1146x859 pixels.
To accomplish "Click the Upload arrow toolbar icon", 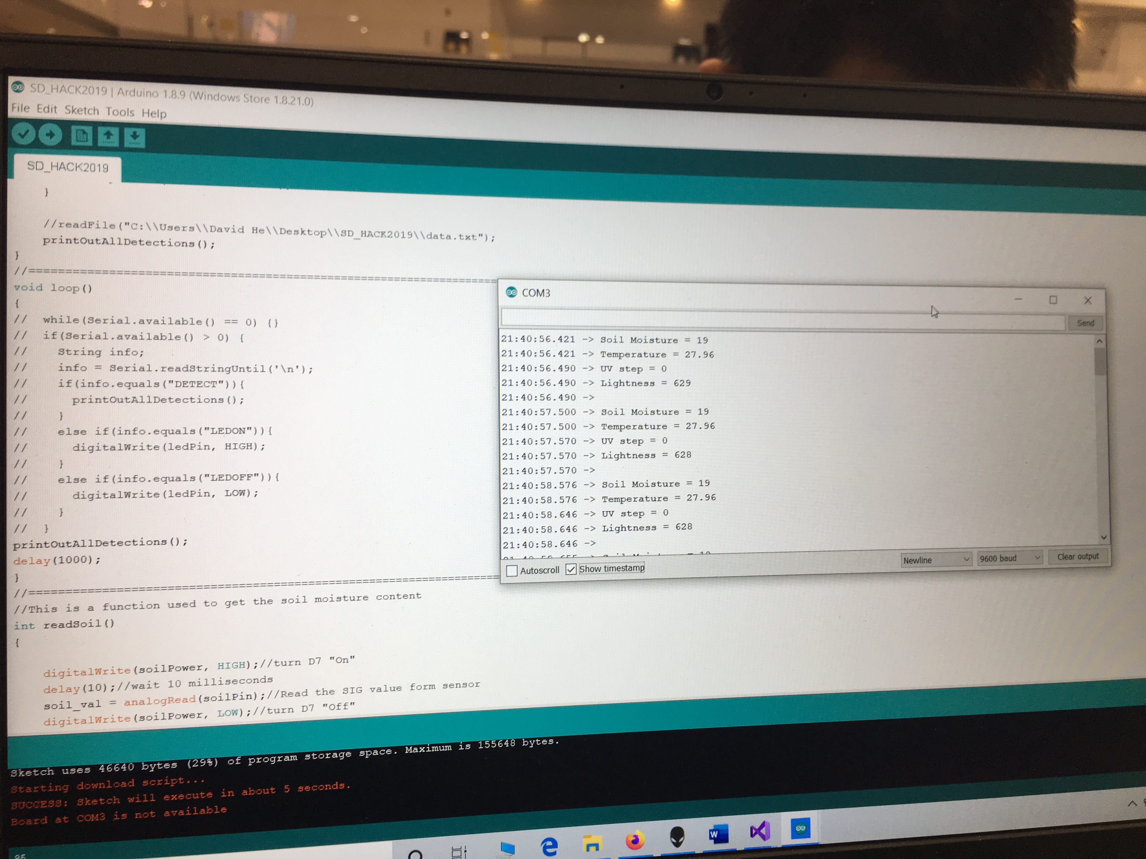I will pos(50,135).
